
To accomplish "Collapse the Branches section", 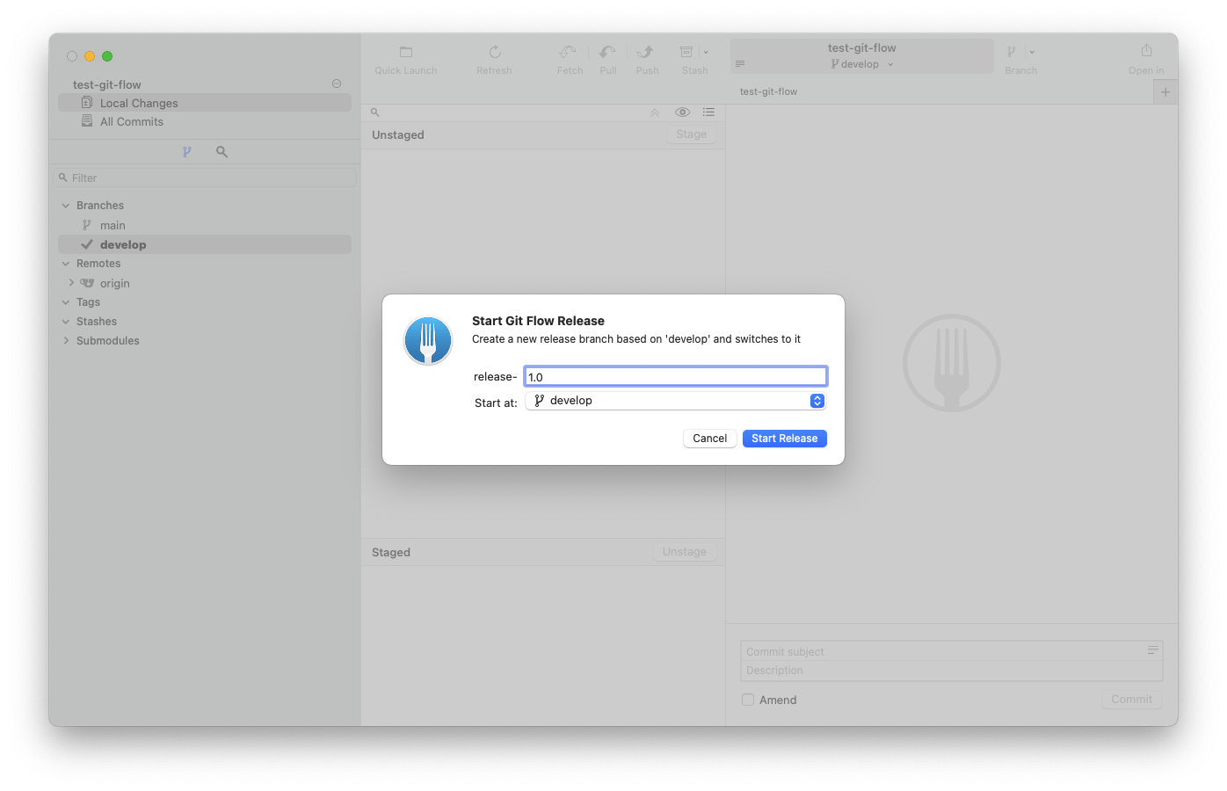I will (66, 206).
